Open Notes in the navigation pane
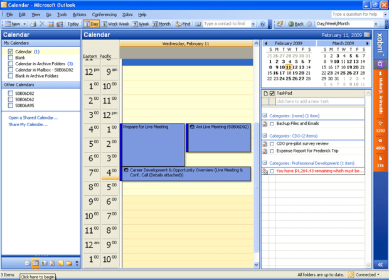This screenshot has width=389, height=280. (x=61, y=263)
